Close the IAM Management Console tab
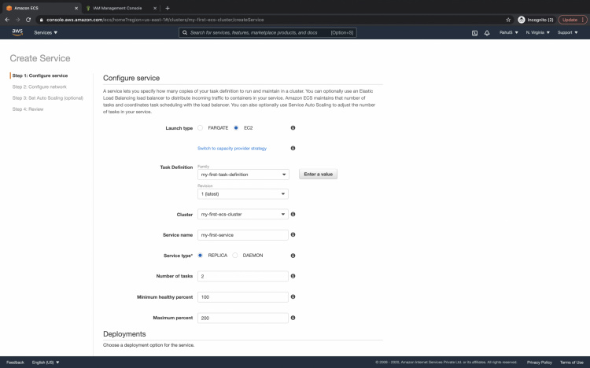590x368 pixels. pyautogui.click(x=155, y=8)
